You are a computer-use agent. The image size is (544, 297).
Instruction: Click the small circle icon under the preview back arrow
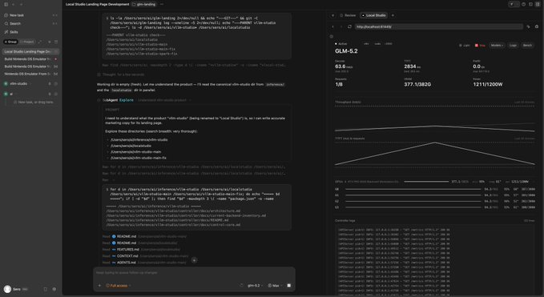click(332, 36)
